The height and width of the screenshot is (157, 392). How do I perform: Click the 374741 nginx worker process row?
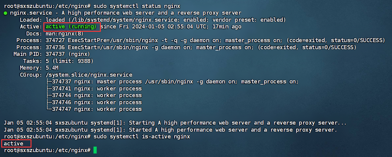(x=94, y=89)
